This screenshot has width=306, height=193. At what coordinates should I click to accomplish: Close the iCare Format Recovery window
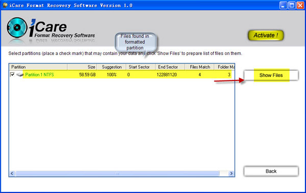pos(300,5)
